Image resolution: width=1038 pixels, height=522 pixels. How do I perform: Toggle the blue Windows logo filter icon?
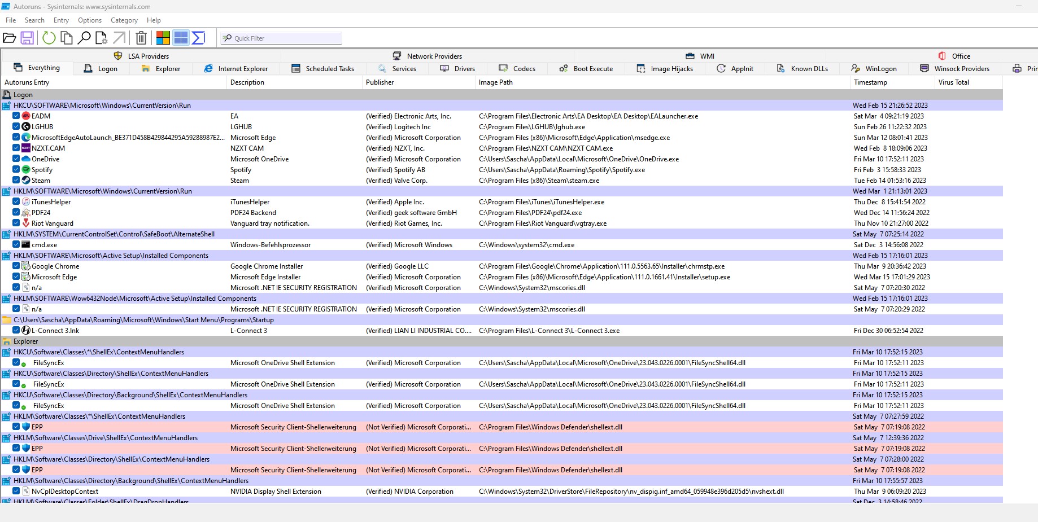(181, 38)
